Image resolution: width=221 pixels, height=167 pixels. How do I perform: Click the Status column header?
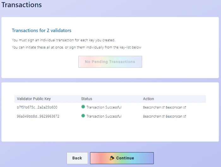pos(87,99)
